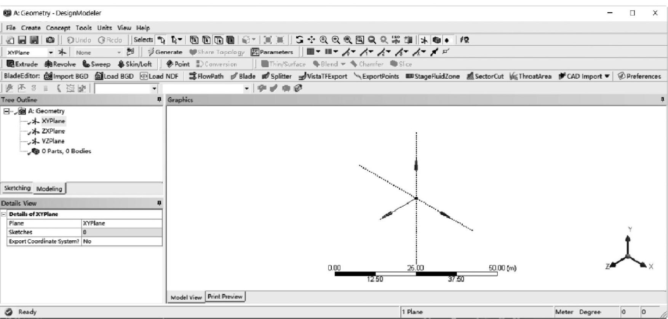Click the FlowPath tool

click(x=206, y=76)
